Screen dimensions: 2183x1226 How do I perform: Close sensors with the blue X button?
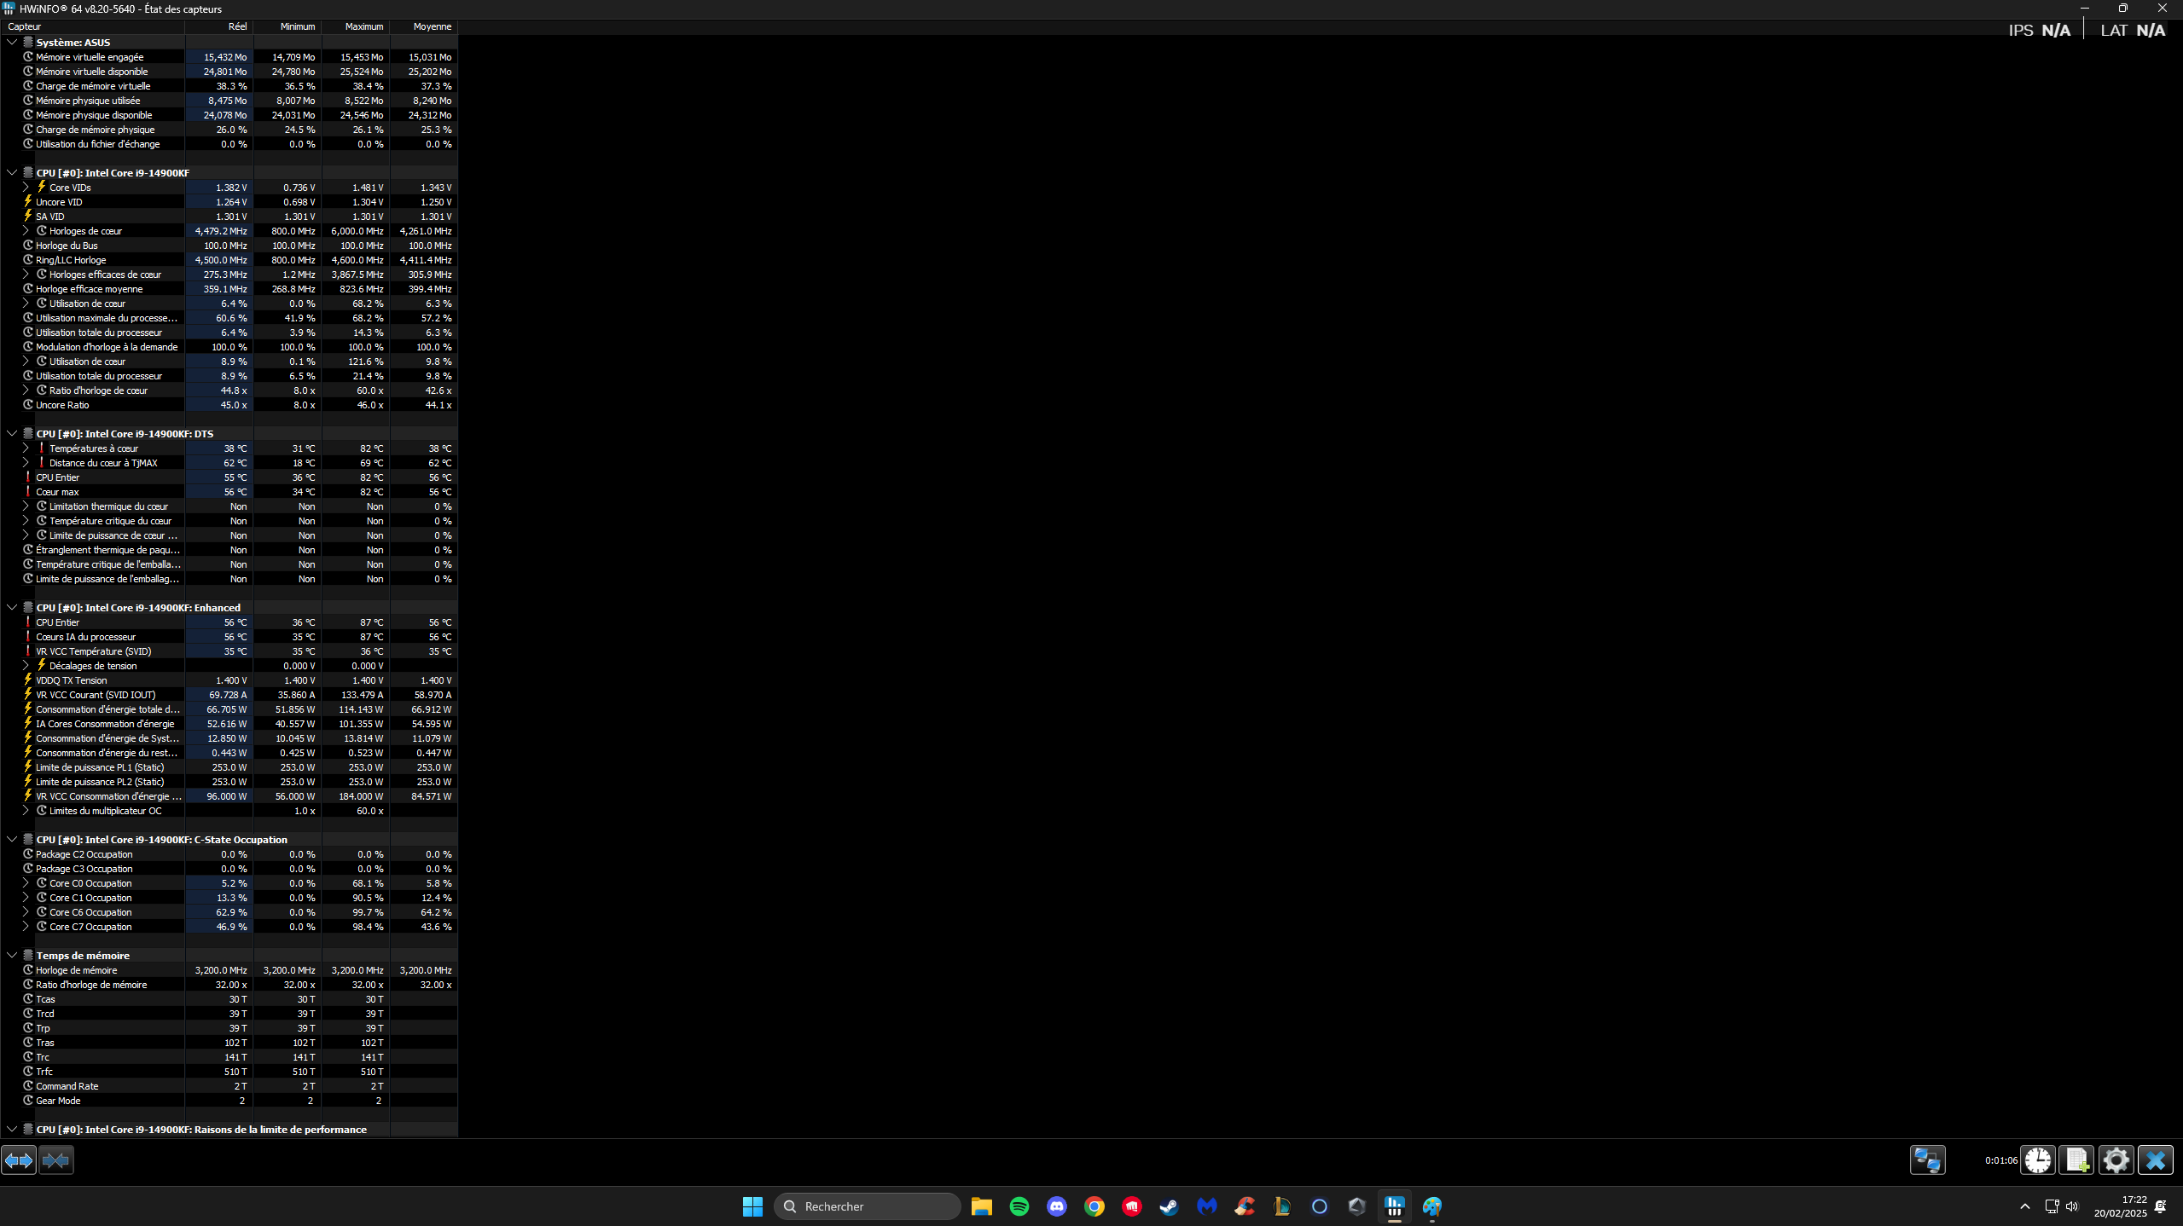tap(2155, 1160)
